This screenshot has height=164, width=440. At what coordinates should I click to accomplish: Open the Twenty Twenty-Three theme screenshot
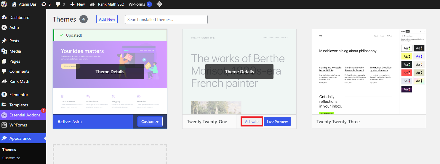point(369,72)
